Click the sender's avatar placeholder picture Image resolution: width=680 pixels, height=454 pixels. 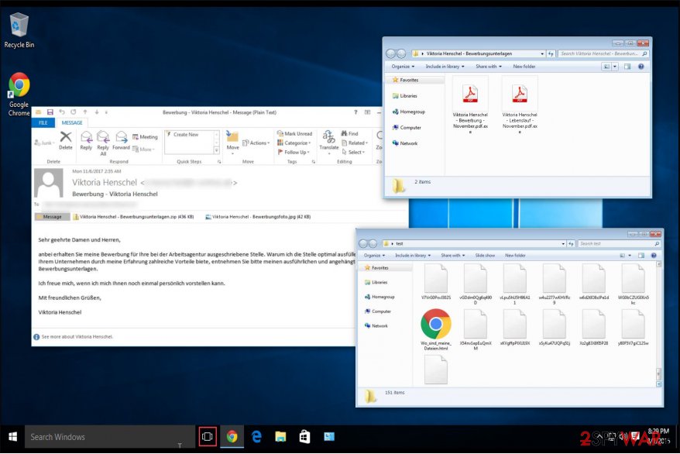(x=49, y=183)
